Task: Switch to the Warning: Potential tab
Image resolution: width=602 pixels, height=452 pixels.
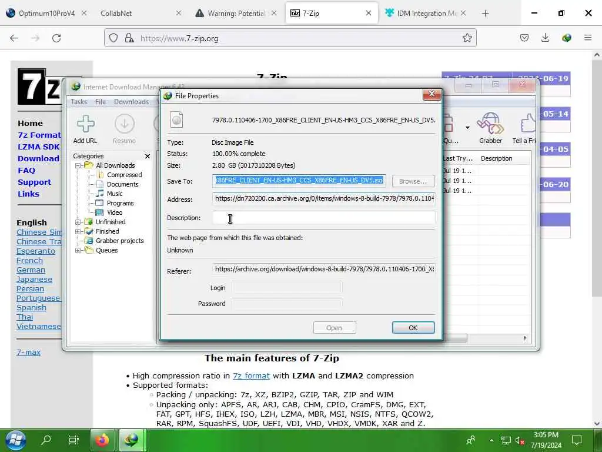Action: click(x=236, y=14)
